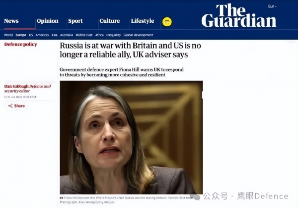The image size is (298, 208).
Task: Select Europe in the sub-navigation
Action: 21,35
